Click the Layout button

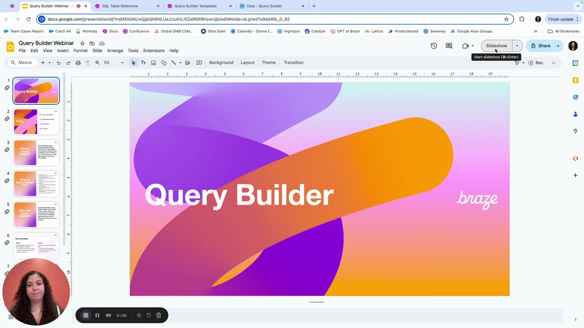point(247,62)
